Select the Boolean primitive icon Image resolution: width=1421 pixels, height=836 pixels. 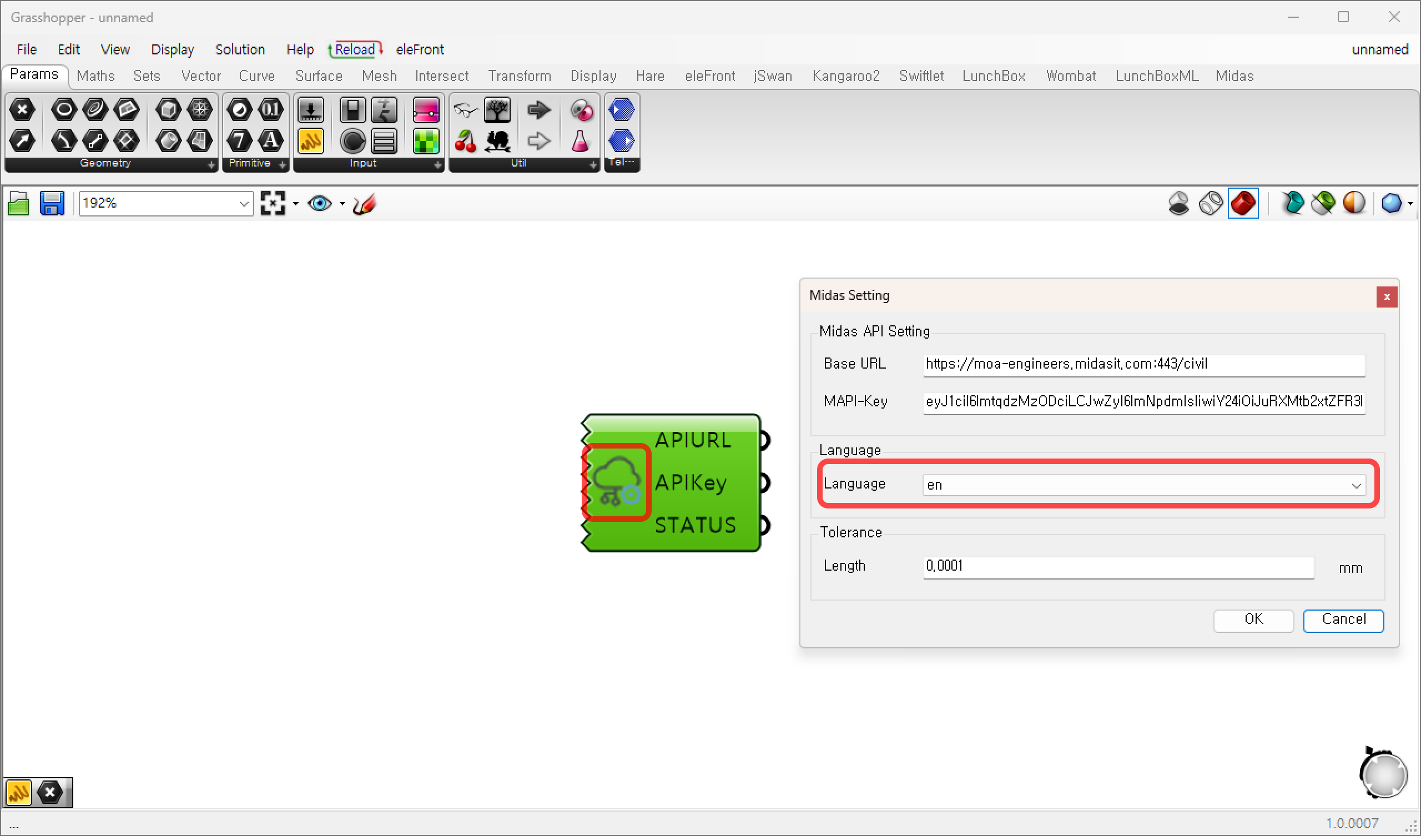(x=240, y=109)
